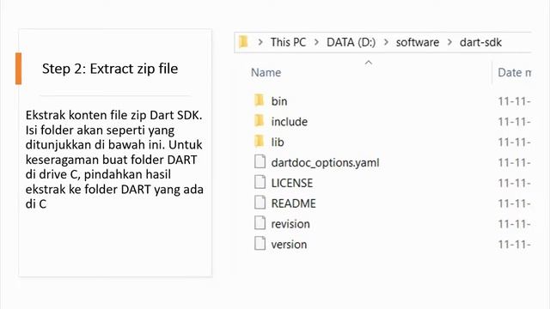The image size is (550, 309).
Task: Click the date of dartdoc_options.yaml row
Action: tap(515, 162)
